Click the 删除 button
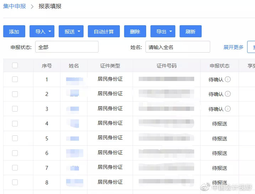The height and width of the screenshot is (194, 255). click(135, 31)
